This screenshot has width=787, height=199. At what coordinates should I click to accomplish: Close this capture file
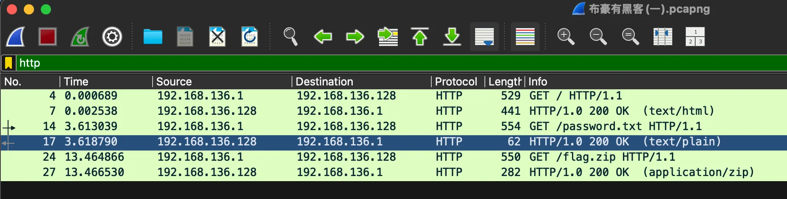[218, 37]
